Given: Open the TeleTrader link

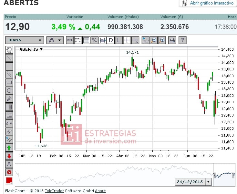Looking at the screenshot, I should tap(55, 191).
